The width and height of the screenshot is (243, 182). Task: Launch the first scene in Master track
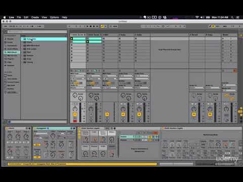223,38
